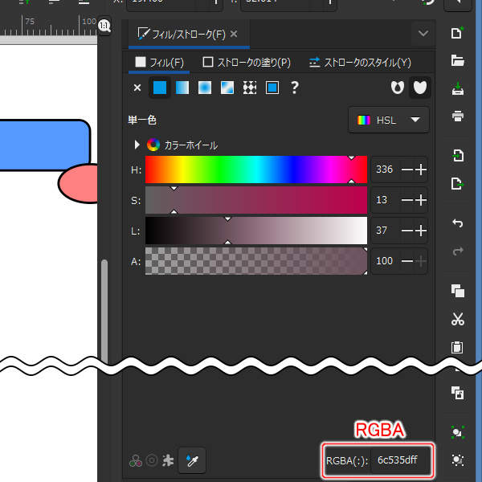Click the print icon in the command bar

click(458, 116)
